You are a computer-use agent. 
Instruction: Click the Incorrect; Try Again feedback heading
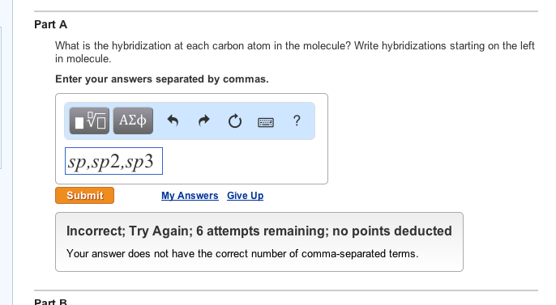pyautogui.click(x=259, y=231)
